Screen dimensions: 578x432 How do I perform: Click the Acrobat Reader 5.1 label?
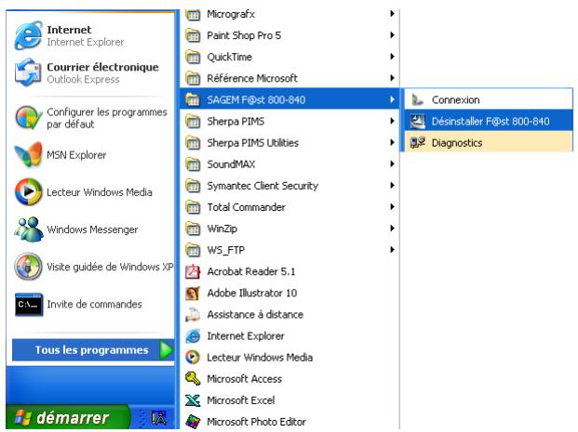pos(251,271)
